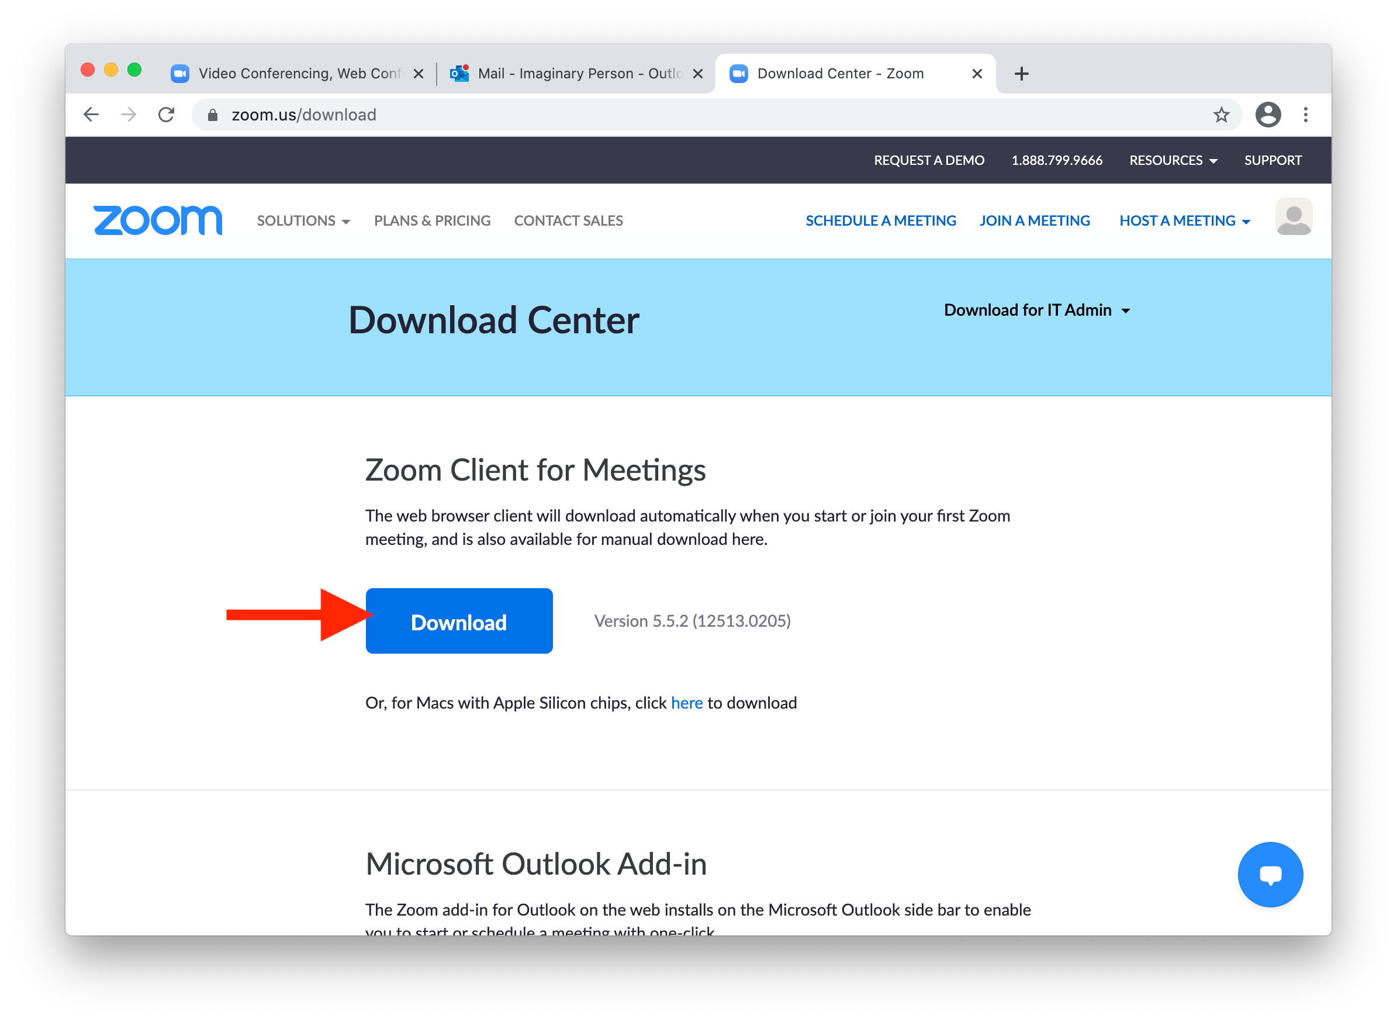Bookmark this page with the star icon
The image size is (1397, 1022).
point(1220,115)
